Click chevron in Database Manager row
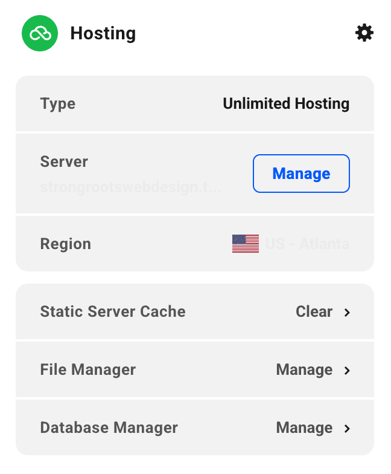 pyautogui.click(x=347, y=428)
